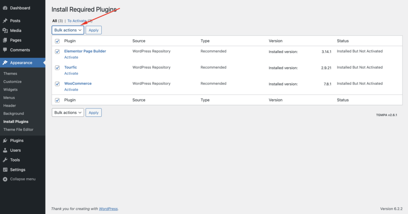Open Pages menu item label
This screenshot has width=408, height=214.
tap(16, 40)
